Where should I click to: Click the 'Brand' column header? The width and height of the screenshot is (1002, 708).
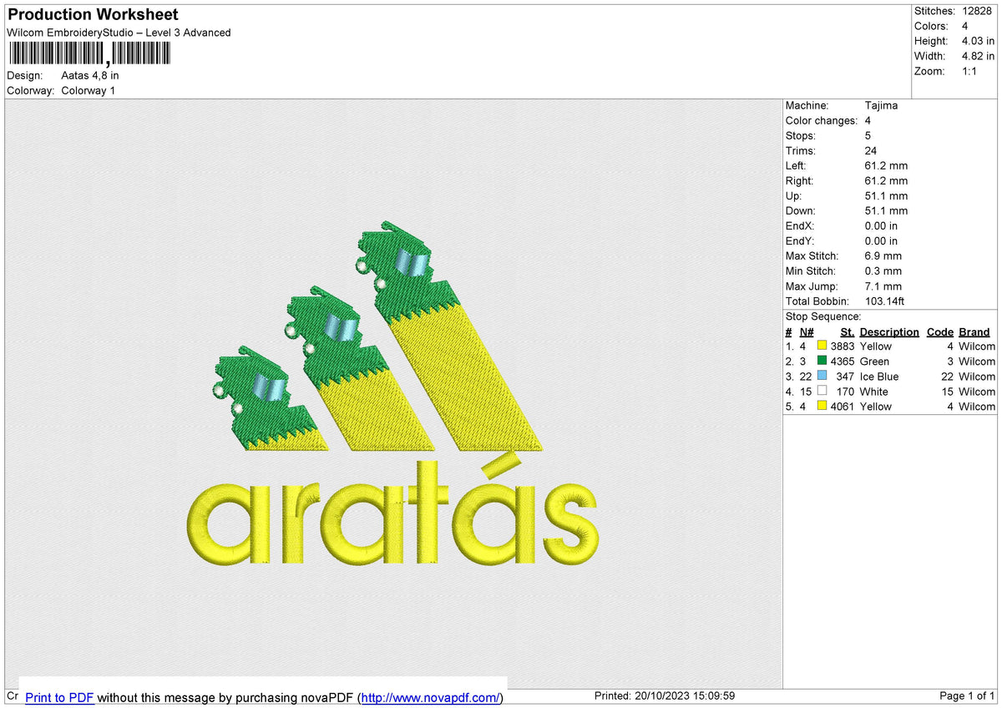coord(974,332)
